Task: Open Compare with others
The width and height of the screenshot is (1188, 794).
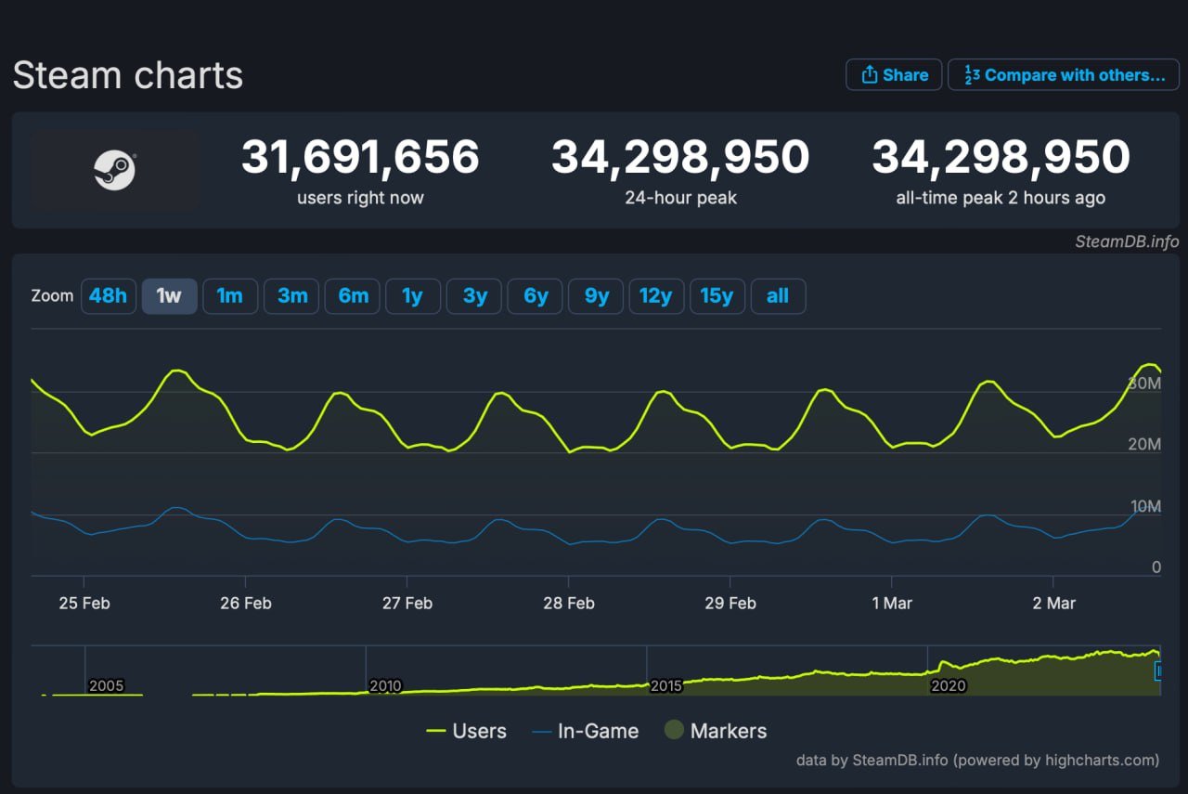Action: (1064, 75)
